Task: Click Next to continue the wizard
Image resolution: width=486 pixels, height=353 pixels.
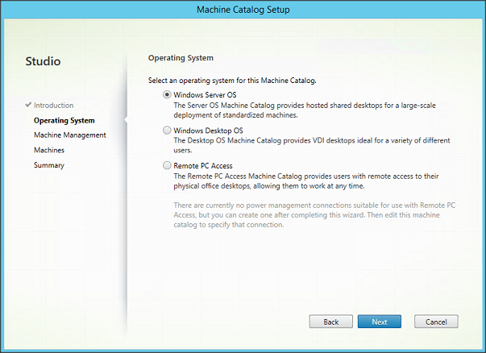Action: (380, 322)
